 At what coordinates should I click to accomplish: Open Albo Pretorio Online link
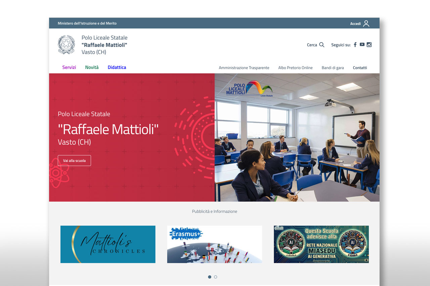(295, 68)
